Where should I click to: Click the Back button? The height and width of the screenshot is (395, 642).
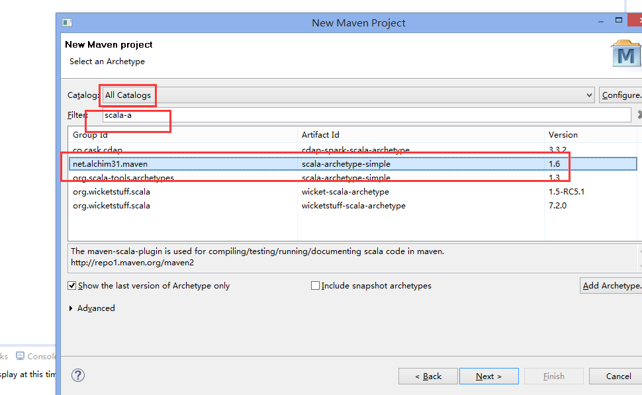428,376
